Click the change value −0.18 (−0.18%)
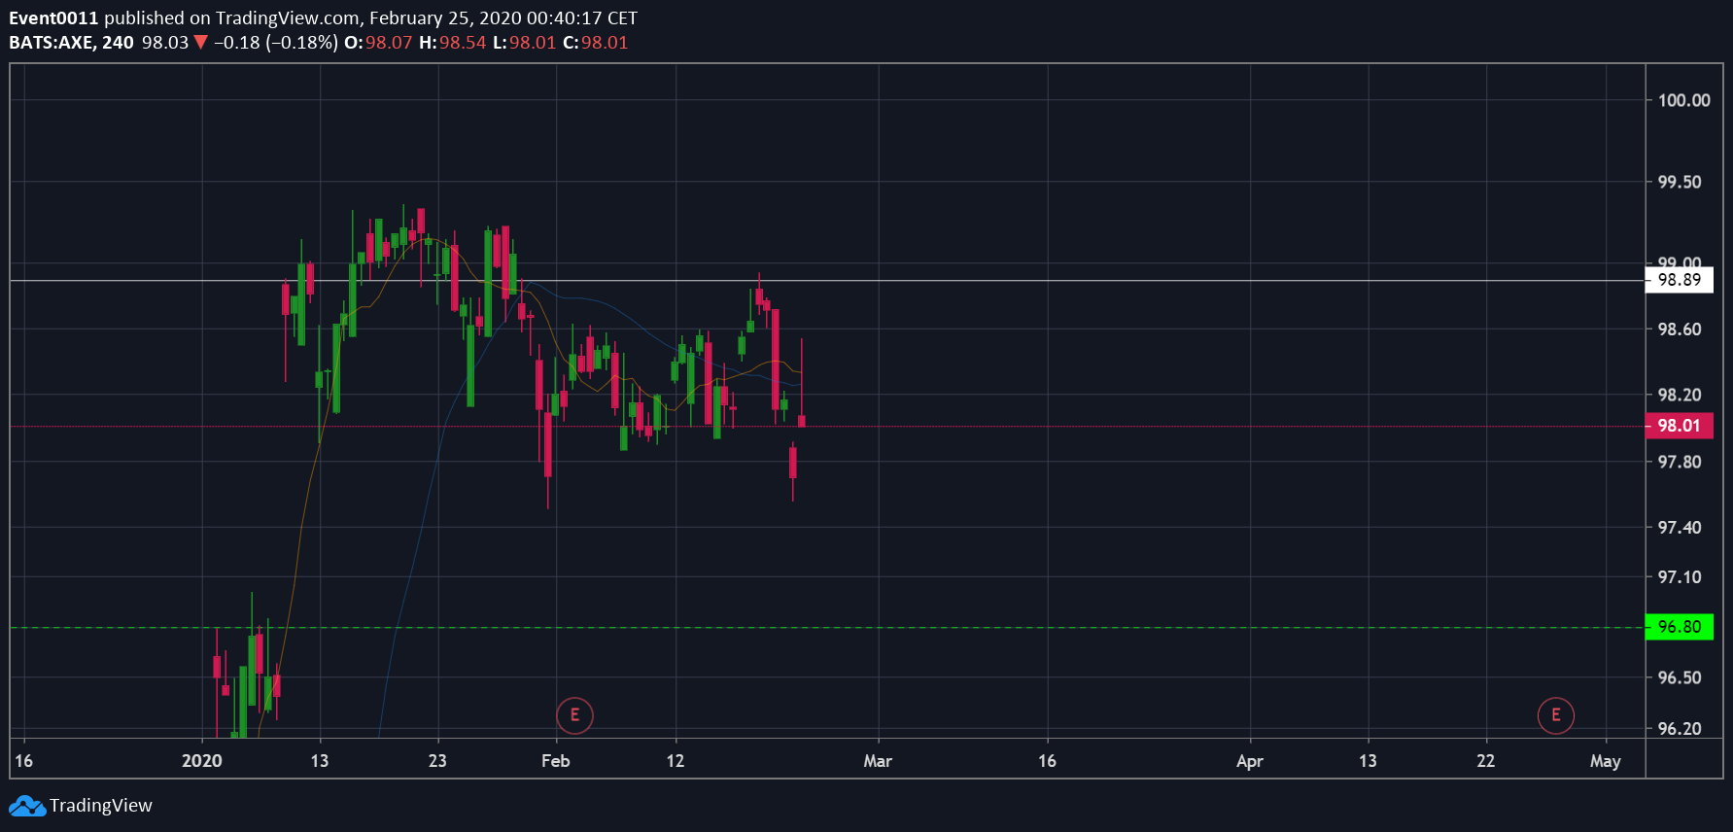Screen dimensions: 1733x832 pos(276,43)
